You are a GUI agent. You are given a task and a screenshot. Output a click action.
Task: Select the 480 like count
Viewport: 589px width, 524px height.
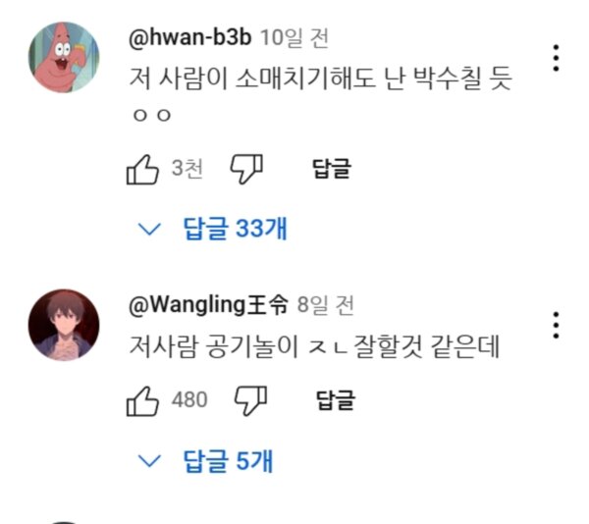pyautogui.click(x=189, y=400)
